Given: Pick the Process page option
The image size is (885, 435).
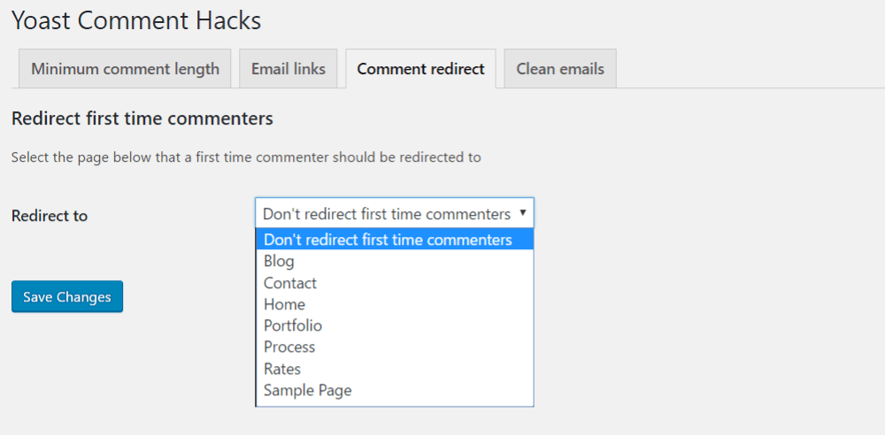Looking at the screenshot, I should coord(395,347).
